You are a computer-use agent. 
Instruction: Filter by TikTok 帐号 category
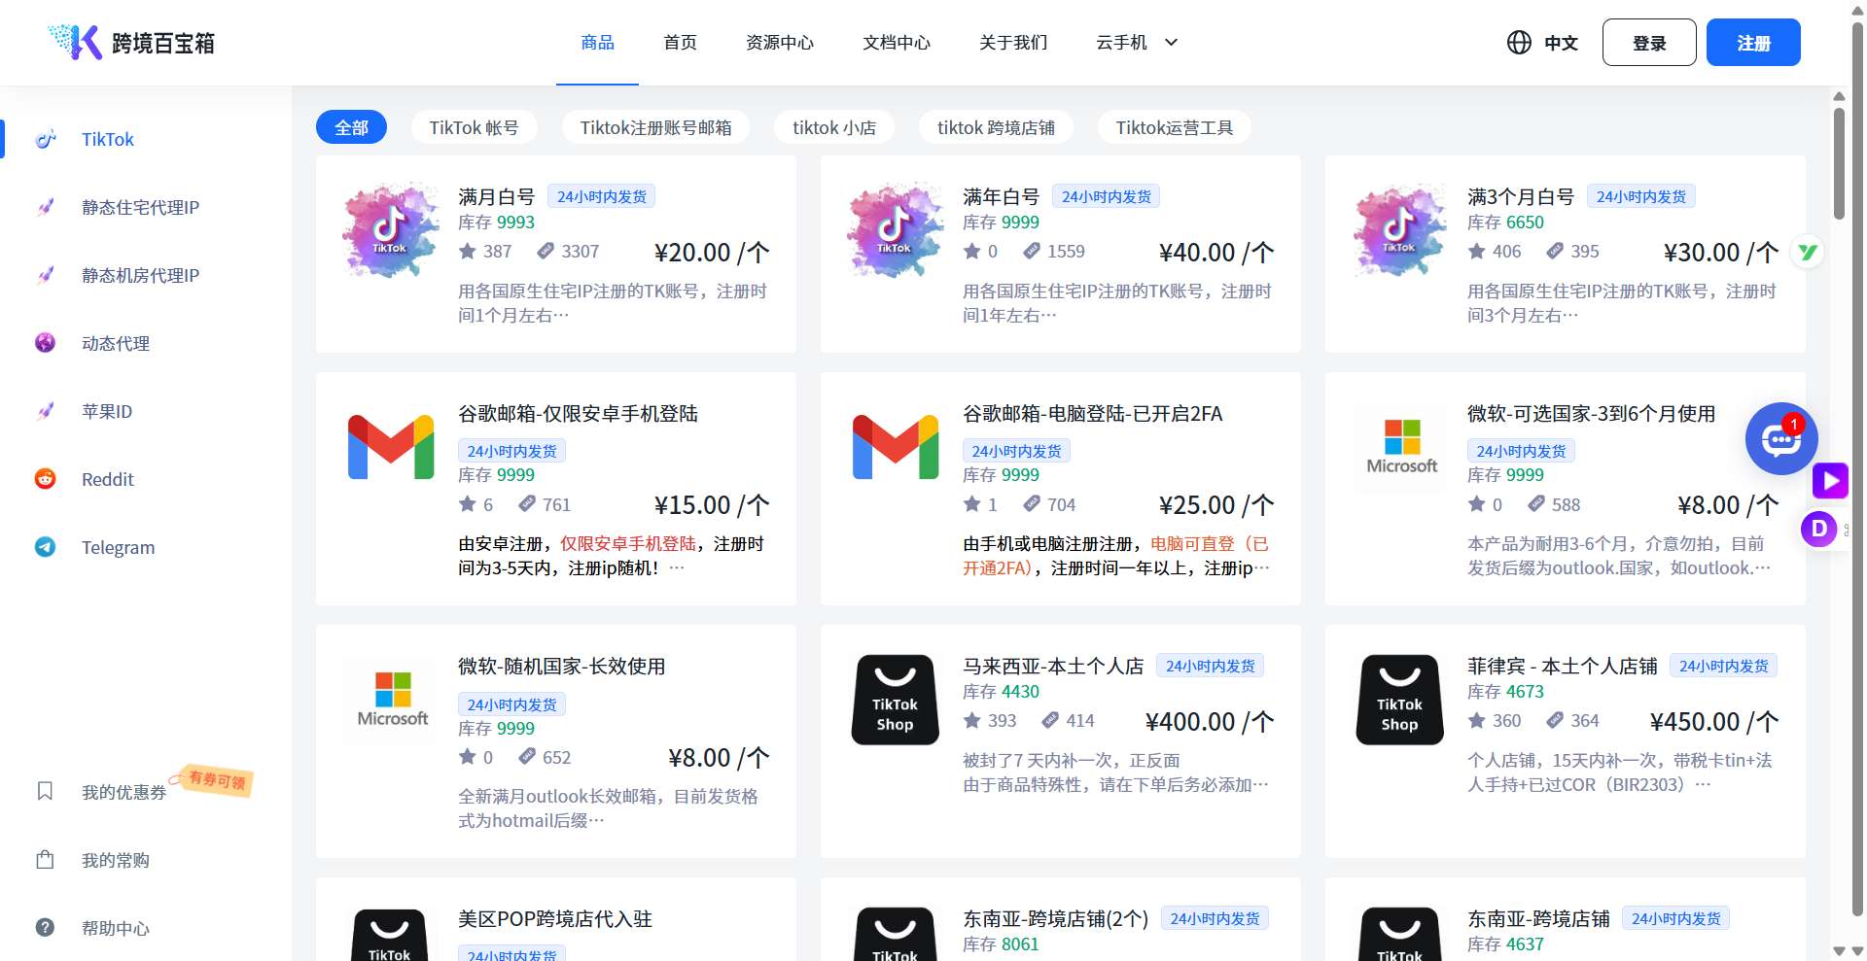tap(474, 127)
